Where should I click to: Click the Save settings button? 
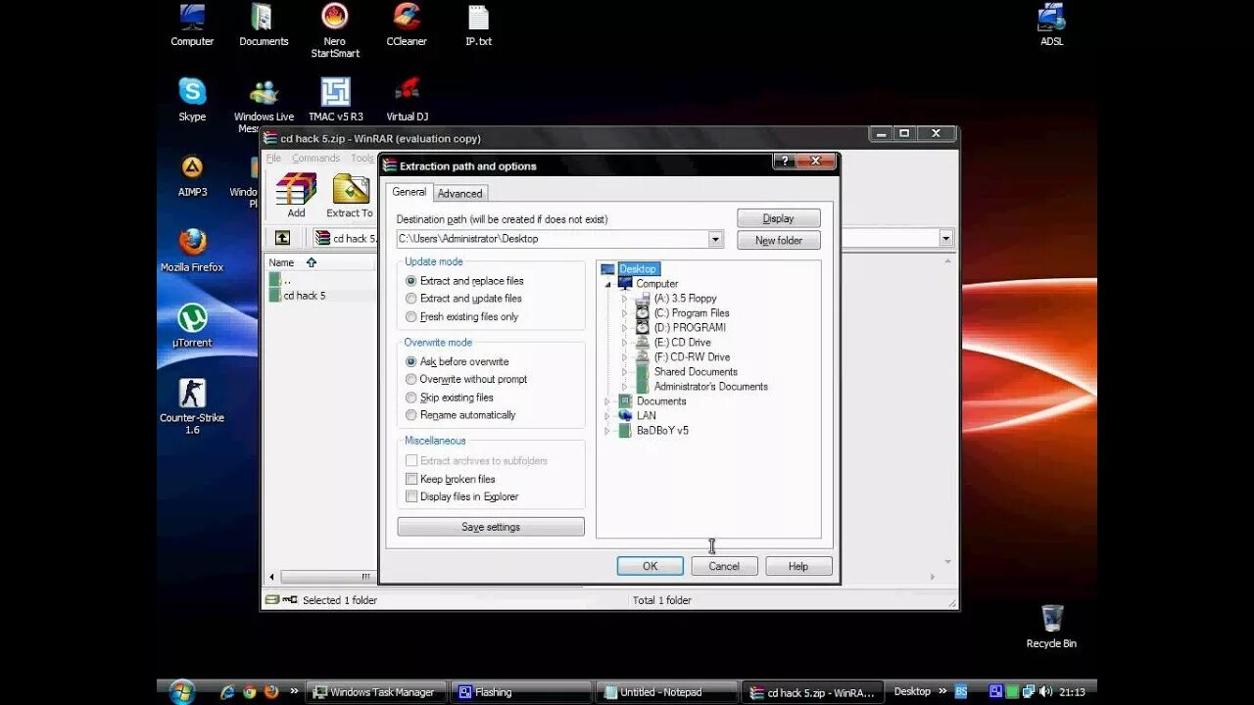coord(491,527)
